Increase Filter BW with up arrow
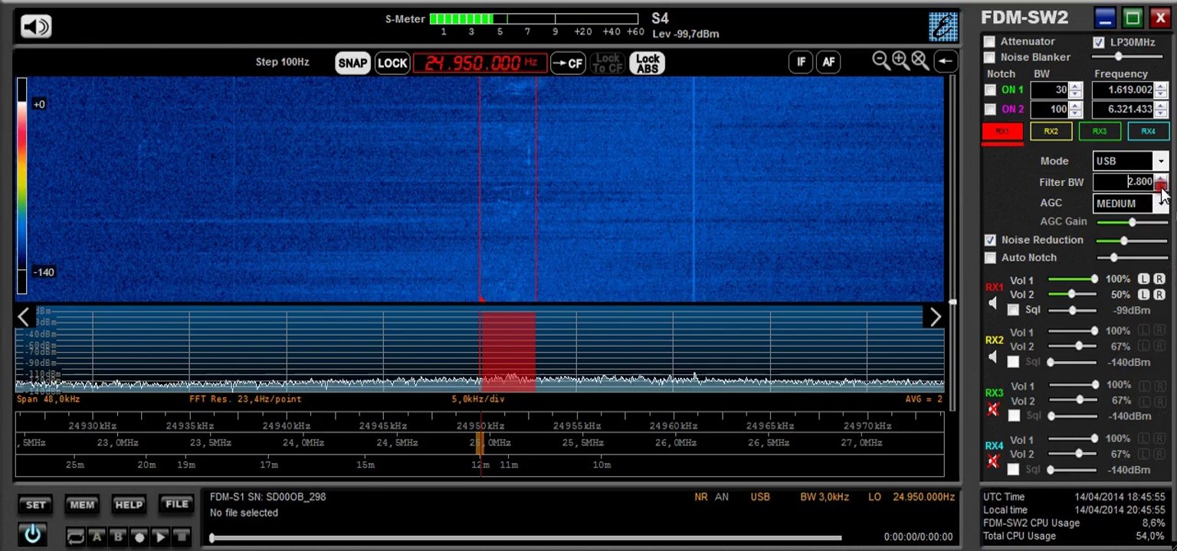1177x551 pixels. pyautogui.click(x=1161, y=178)
